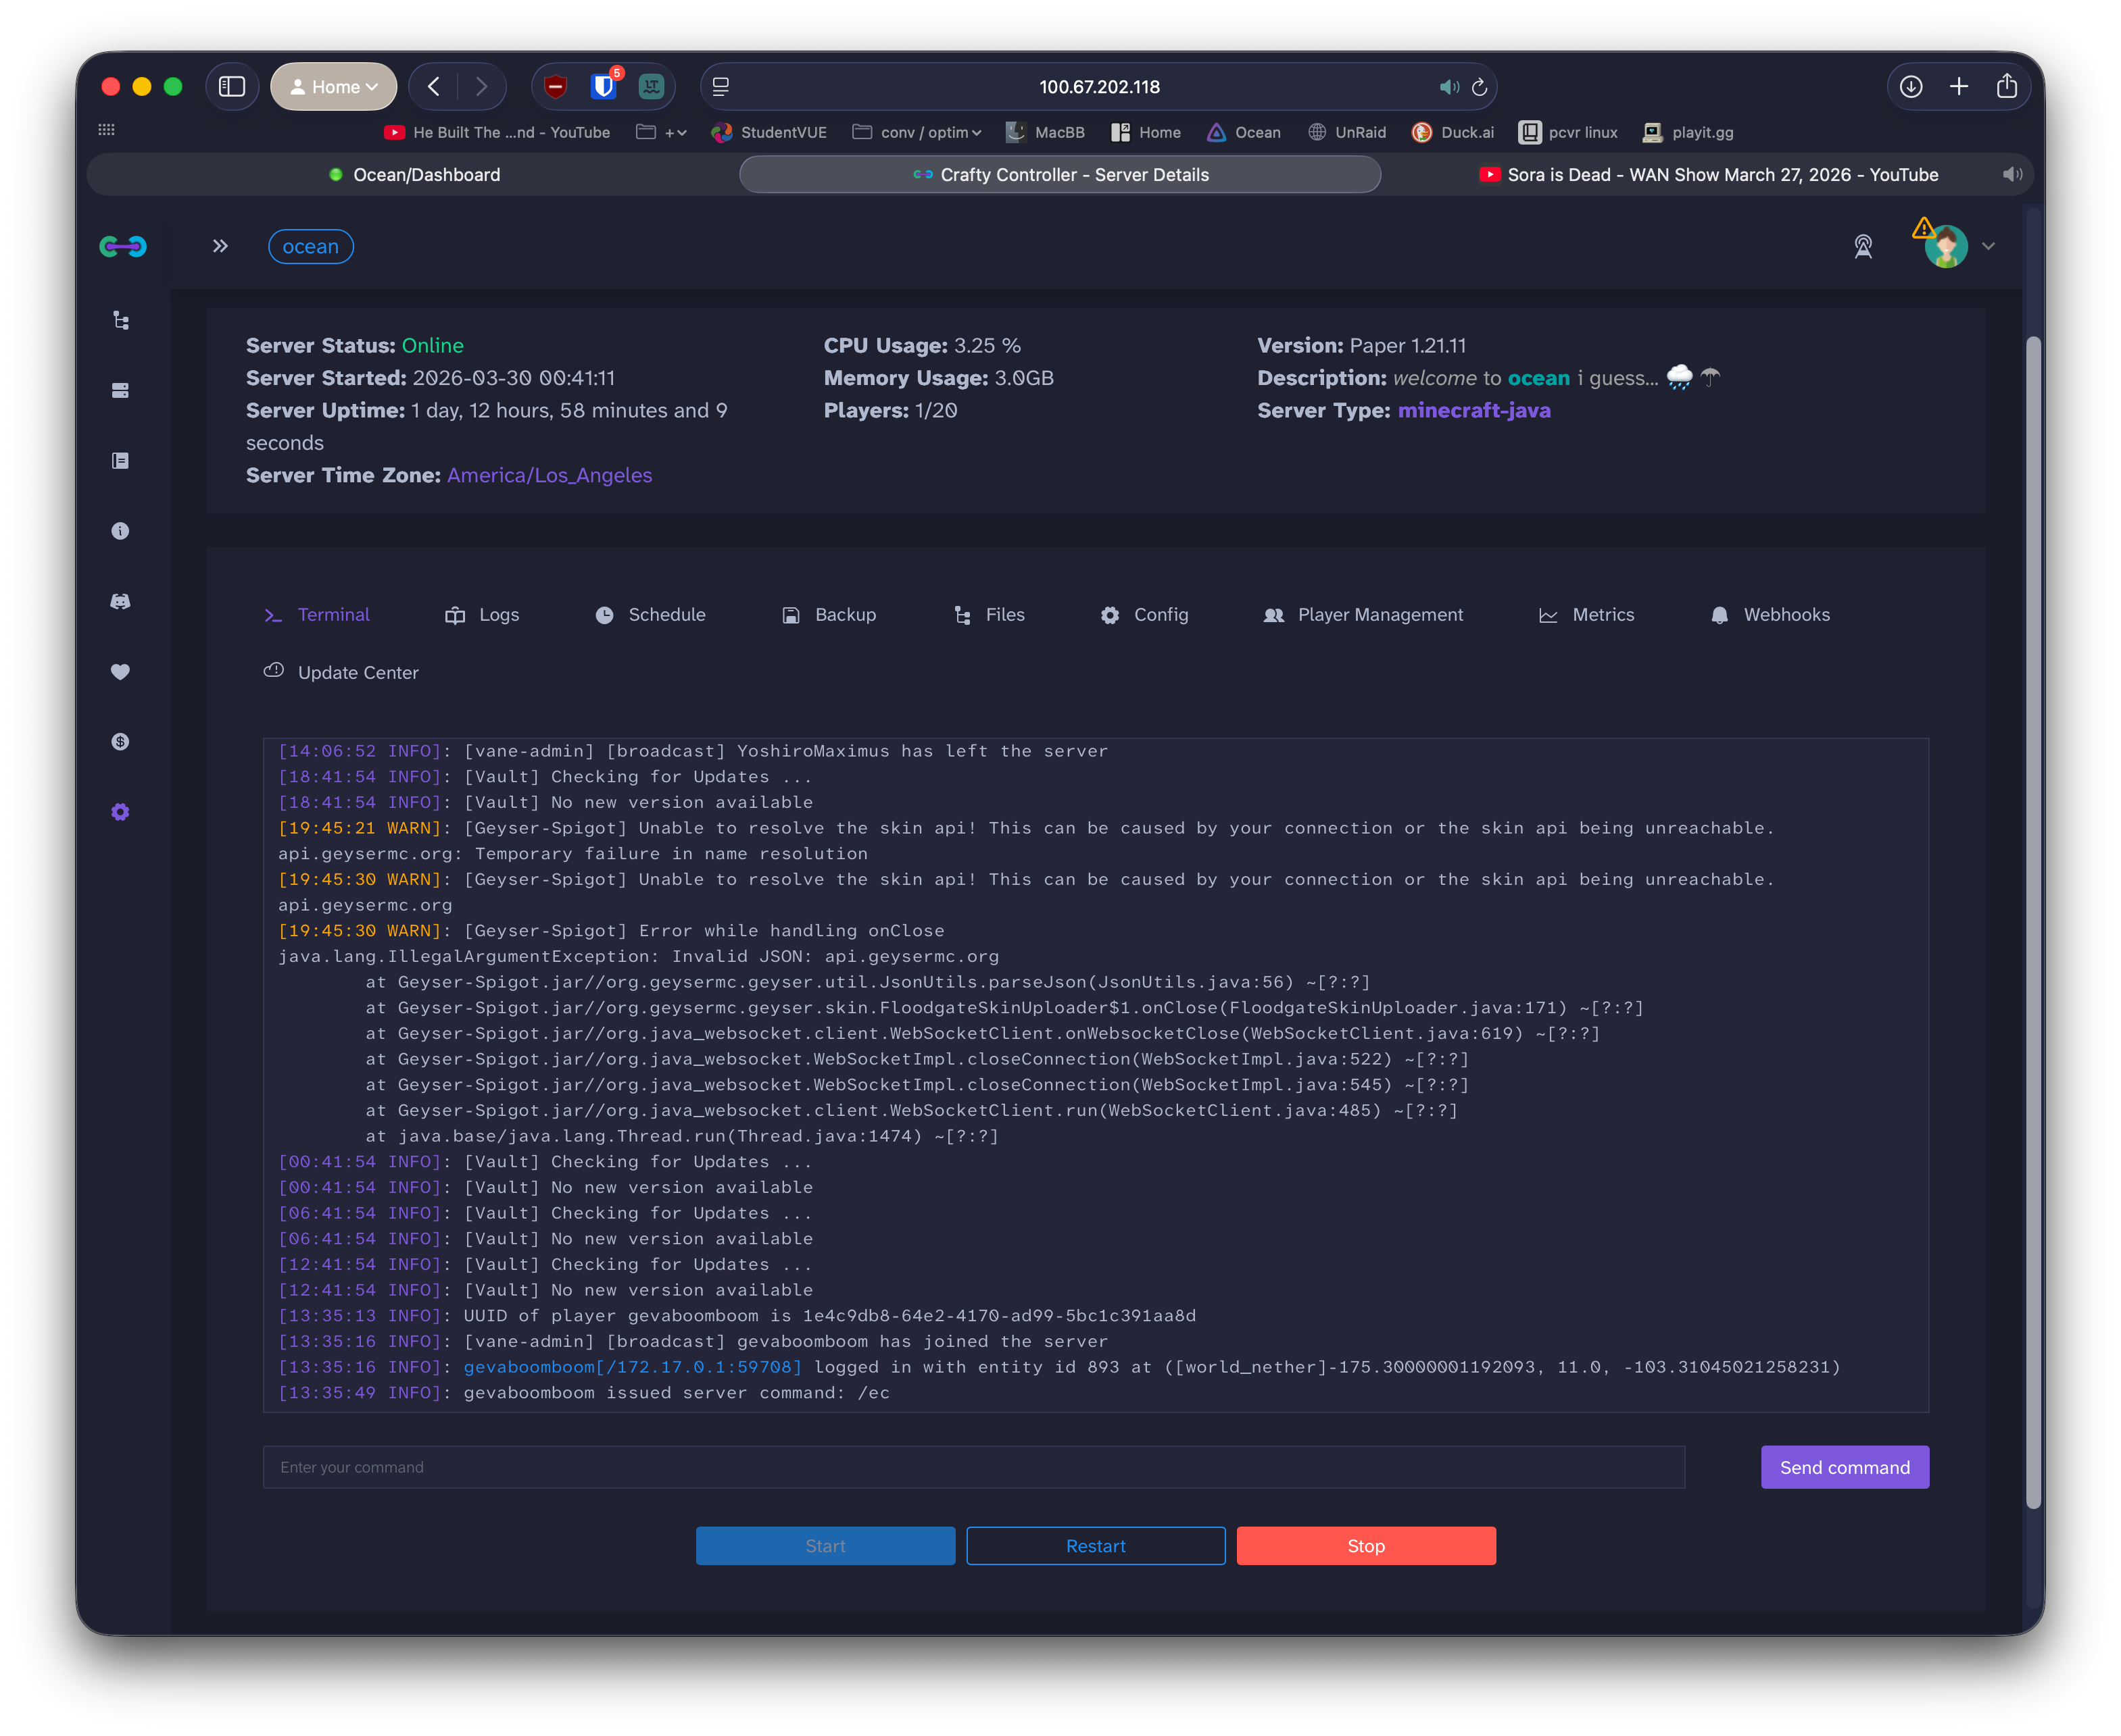Focus the Enter your command field
The height and width of the screenshot is (1736, 2121).
(973, 1467)
